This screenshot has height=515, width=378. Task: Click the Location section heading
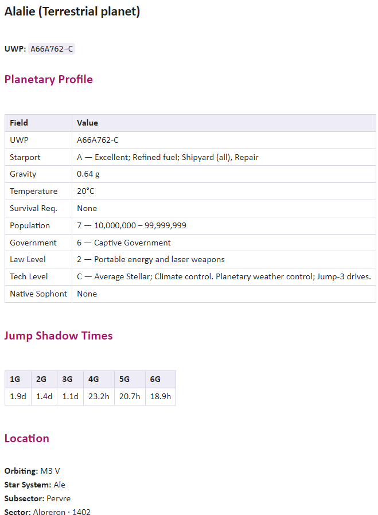26,439
